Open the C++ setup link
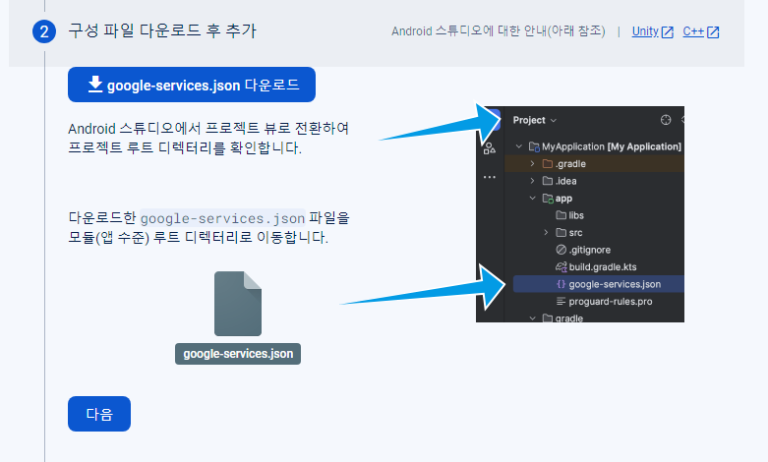Viewport: 768px width, 462px height. [693, 31]
